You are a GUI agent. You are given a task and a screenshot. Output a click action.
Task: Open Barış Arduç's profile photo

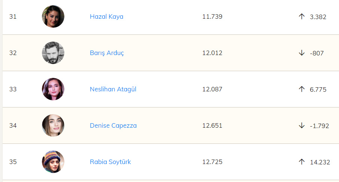[x=53, y=53]
